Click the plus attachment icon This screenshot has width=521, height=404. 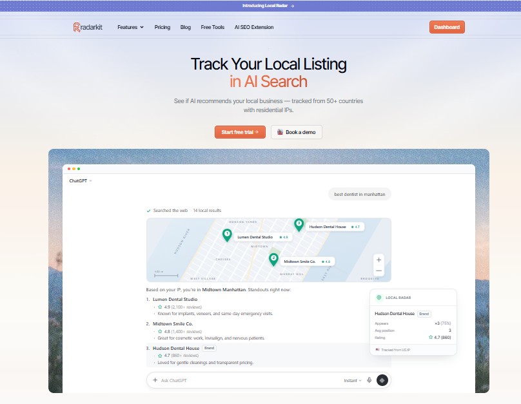coord(155,380)
